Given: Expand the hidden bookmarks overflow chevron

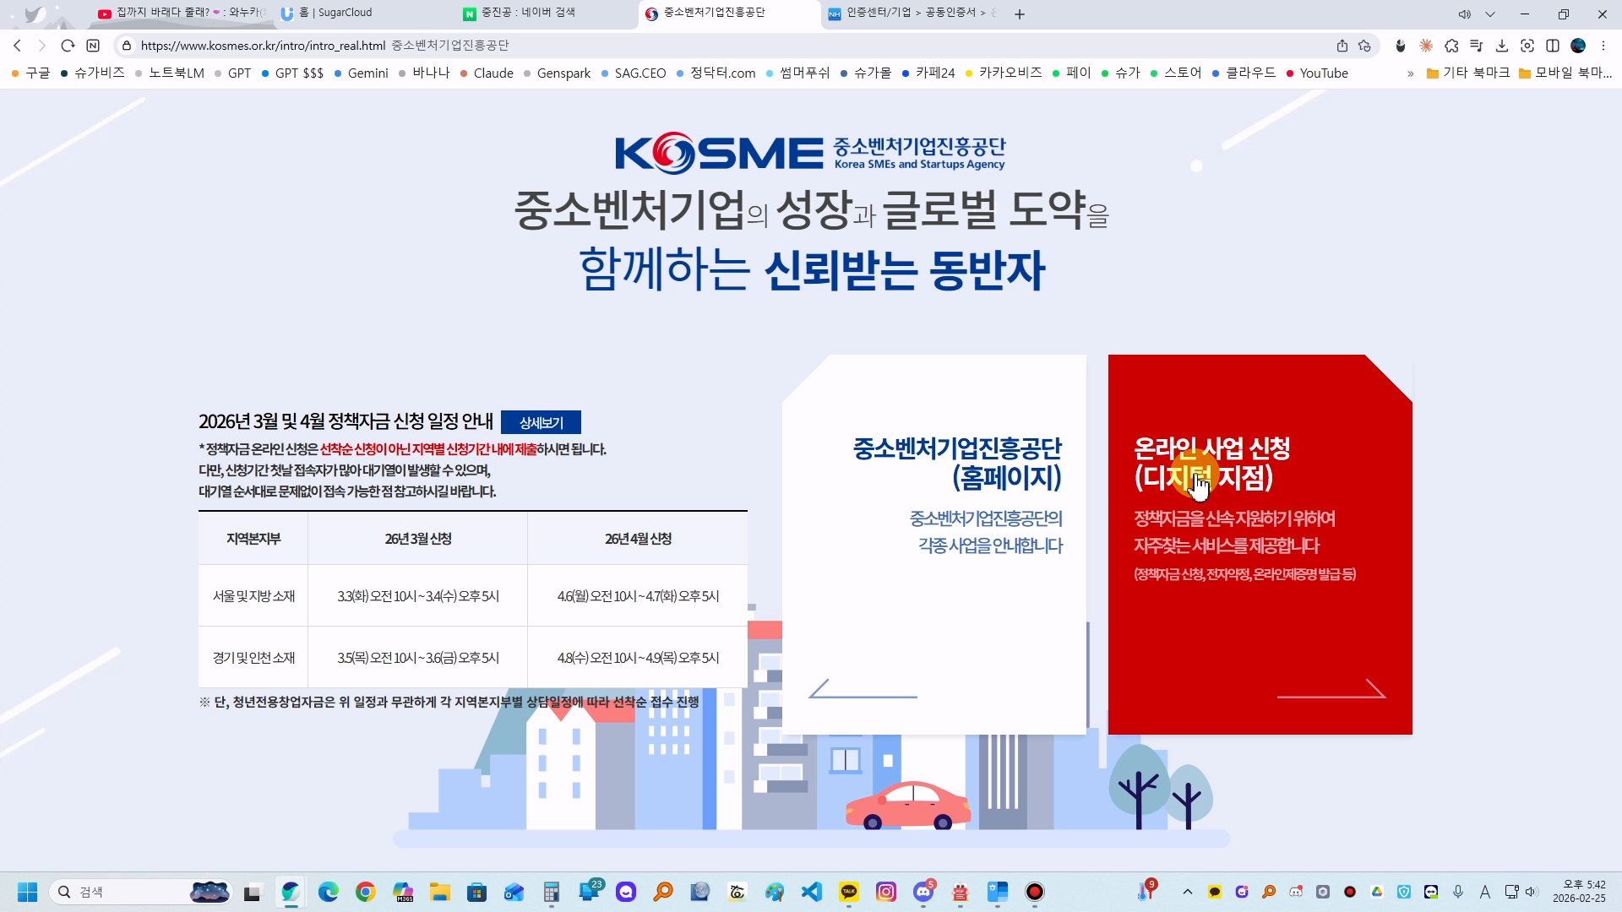Looking at the screenshot, I should pos(1410,73).
